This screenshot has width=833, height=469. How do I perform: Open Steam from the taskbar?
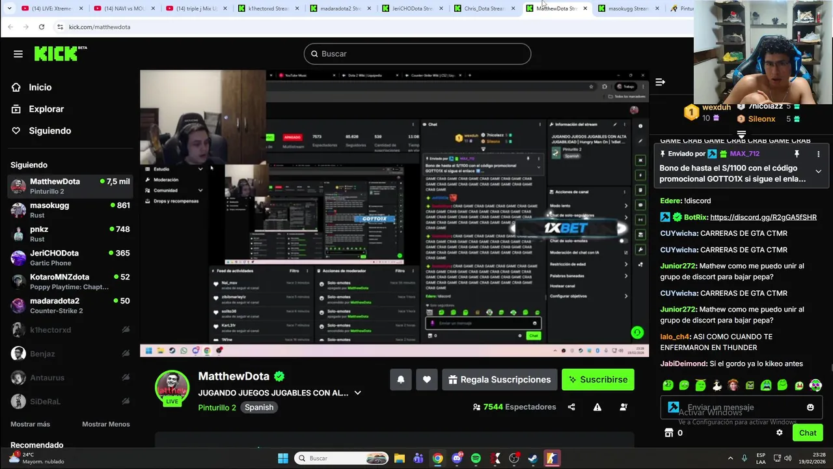[x=532, y=459]
